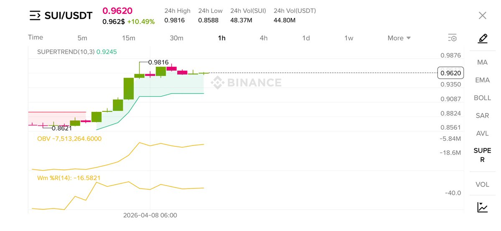501x231 pixels.
Task: Open chart indicator settings icon
Action: (x=452, y=38)
